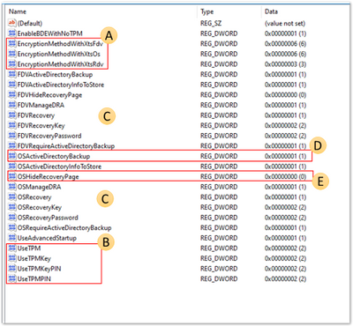Click the icon beside UseTPMPIN entry
Image resolution: width=353 pixels, height=326 pixels.
click(12, 278)
